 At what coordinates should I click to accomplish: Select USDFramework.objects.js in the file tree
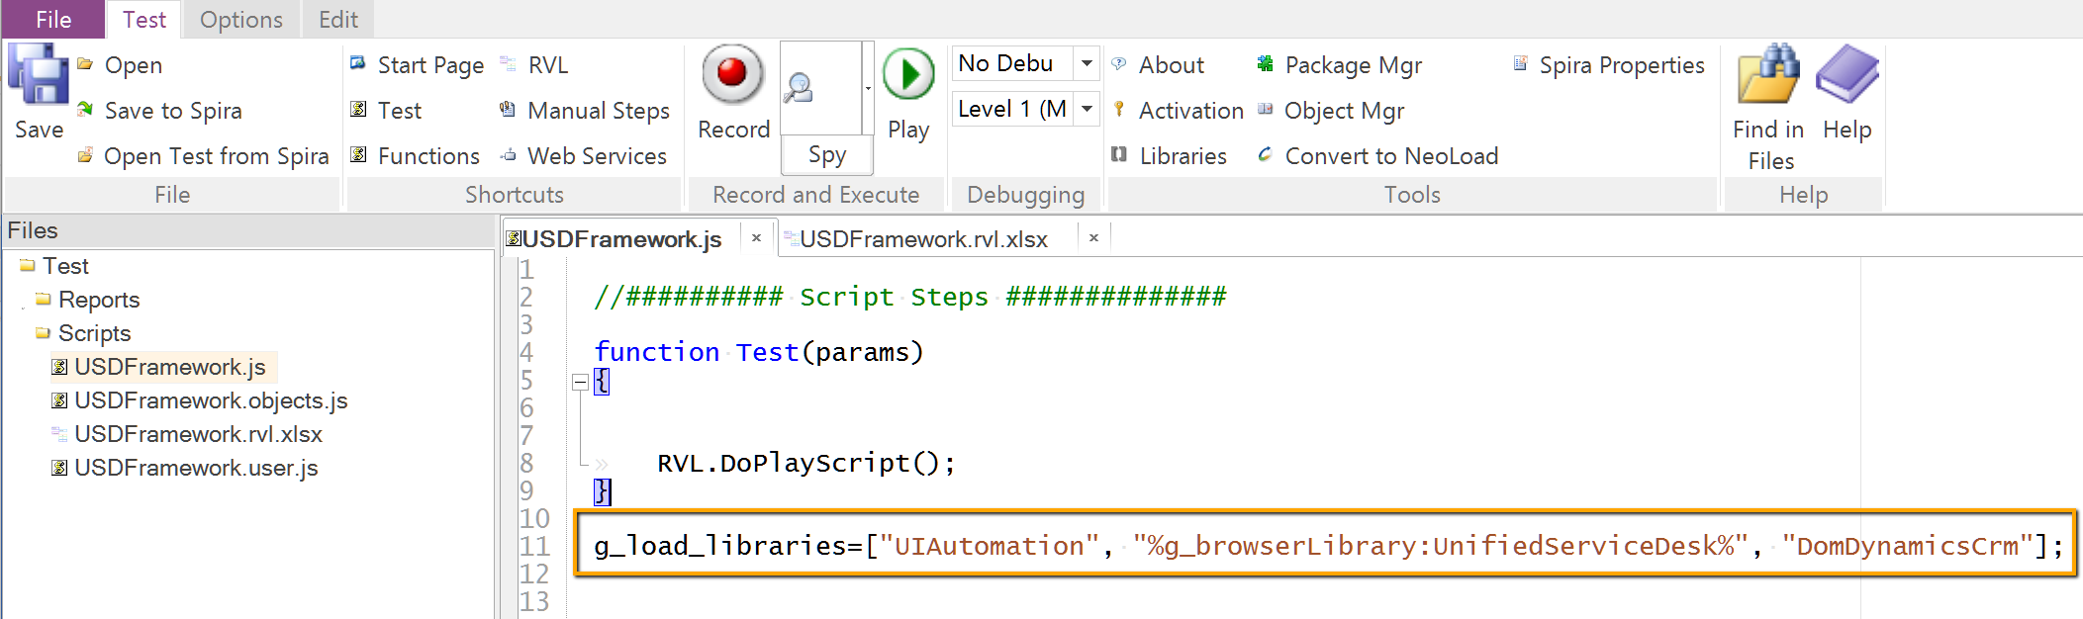tap(211, 400)
